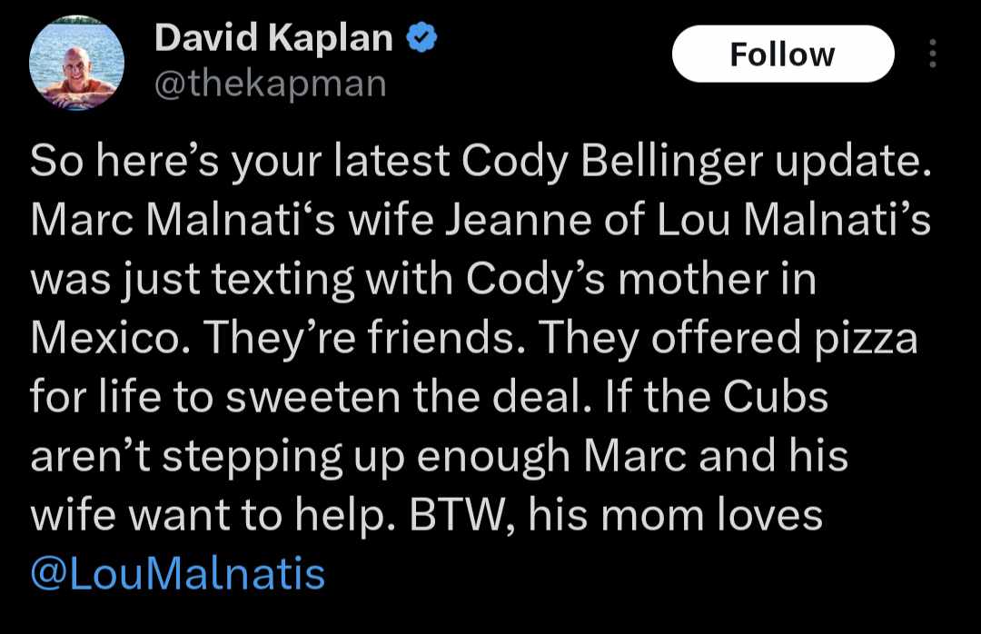Open the three-dot more options menu
This screenshot has width=981, height=634.
pos(932,54)
